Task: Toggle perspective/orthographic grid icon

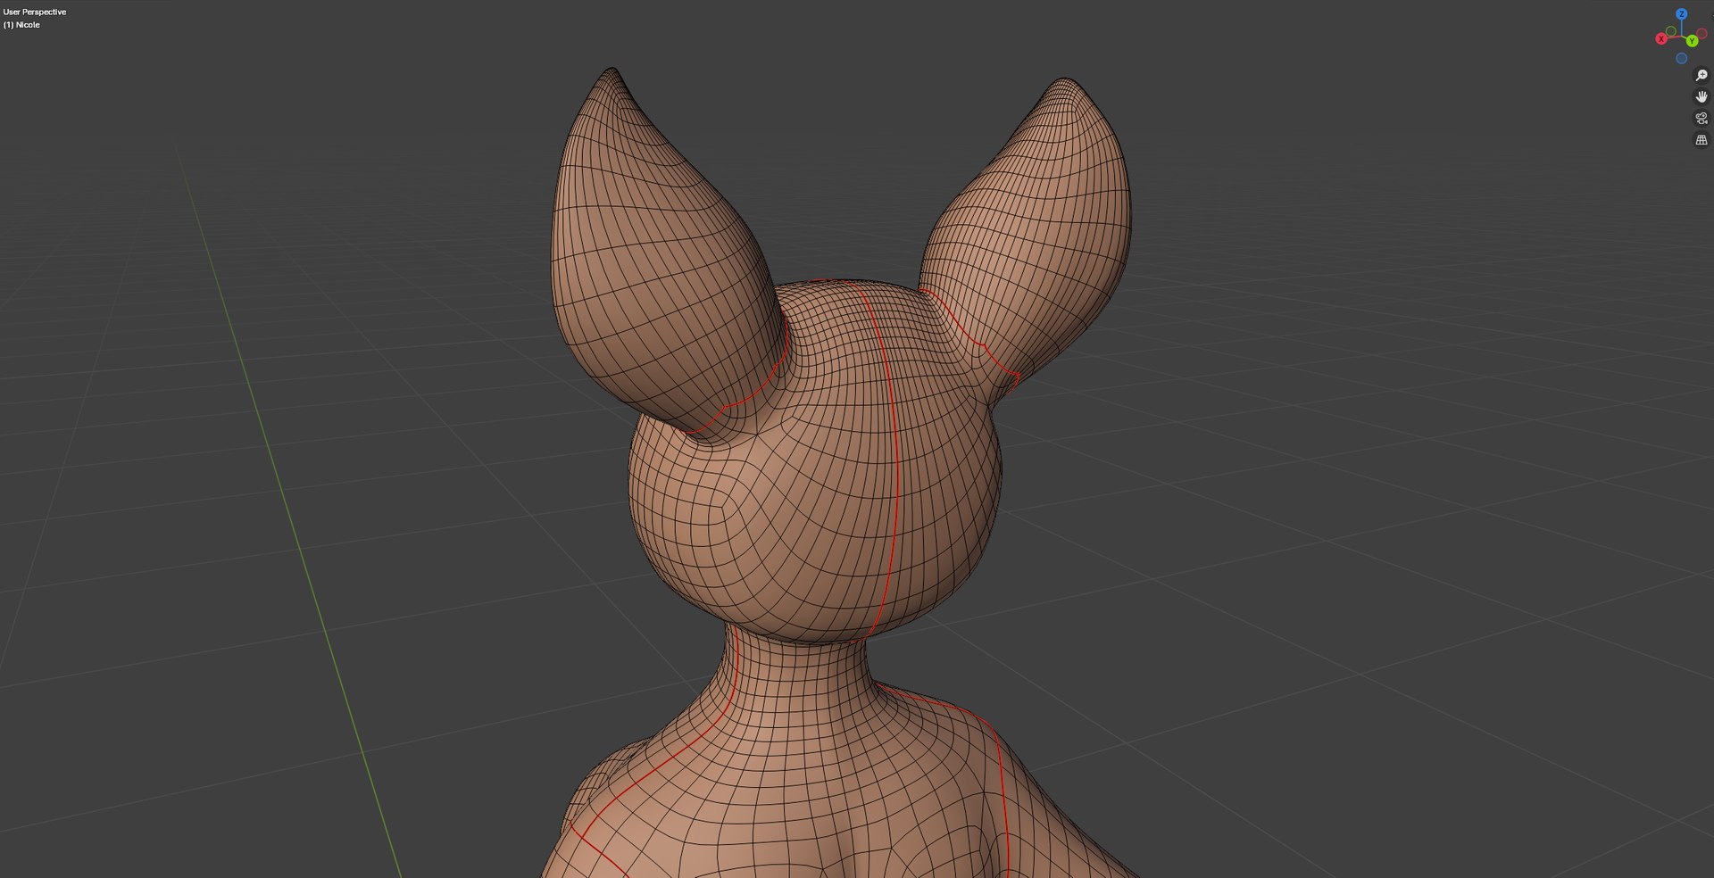Action: [x=1702, y=140]
